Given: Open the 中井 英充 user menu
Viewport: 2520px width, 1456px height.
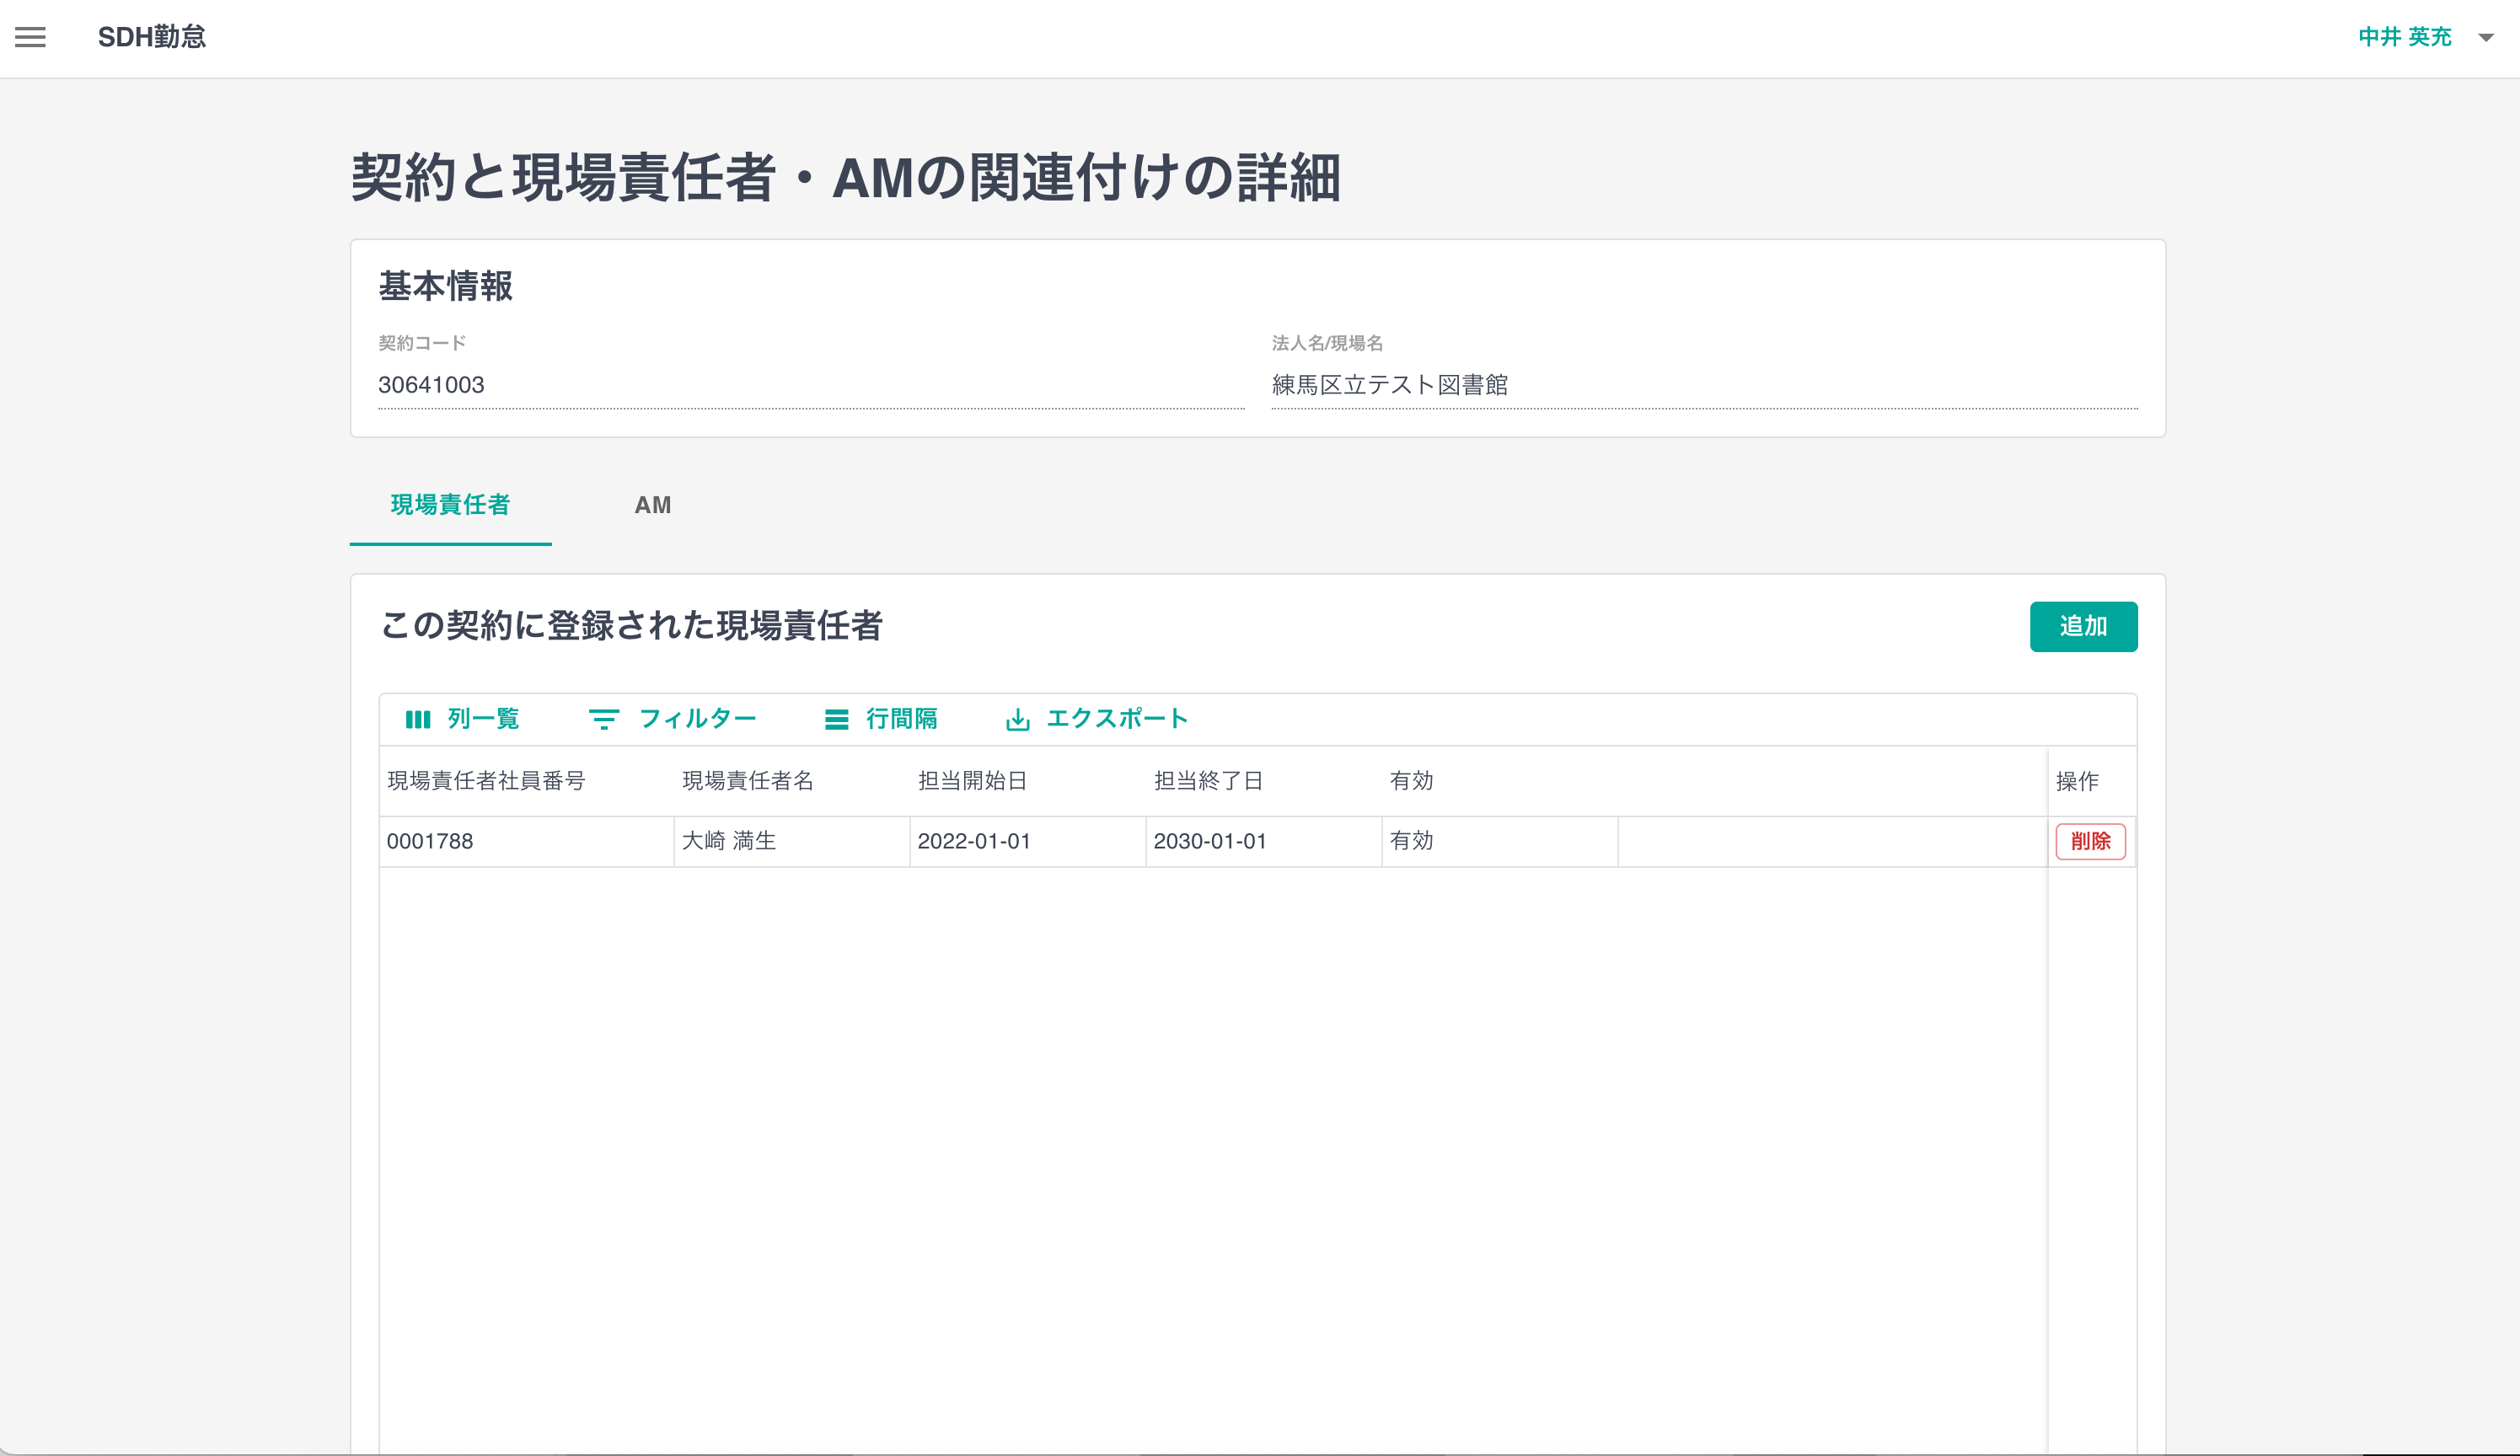Looking at the screenshot, I should click(x=2404, y=38).
